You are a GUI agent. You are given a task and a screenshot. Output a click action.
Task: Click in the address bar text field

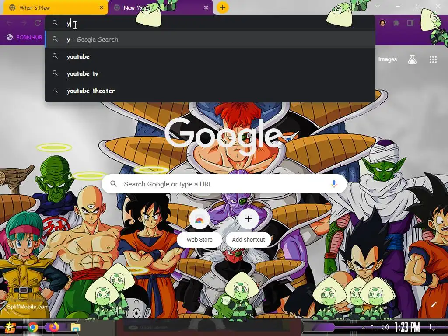click(210, 24)
